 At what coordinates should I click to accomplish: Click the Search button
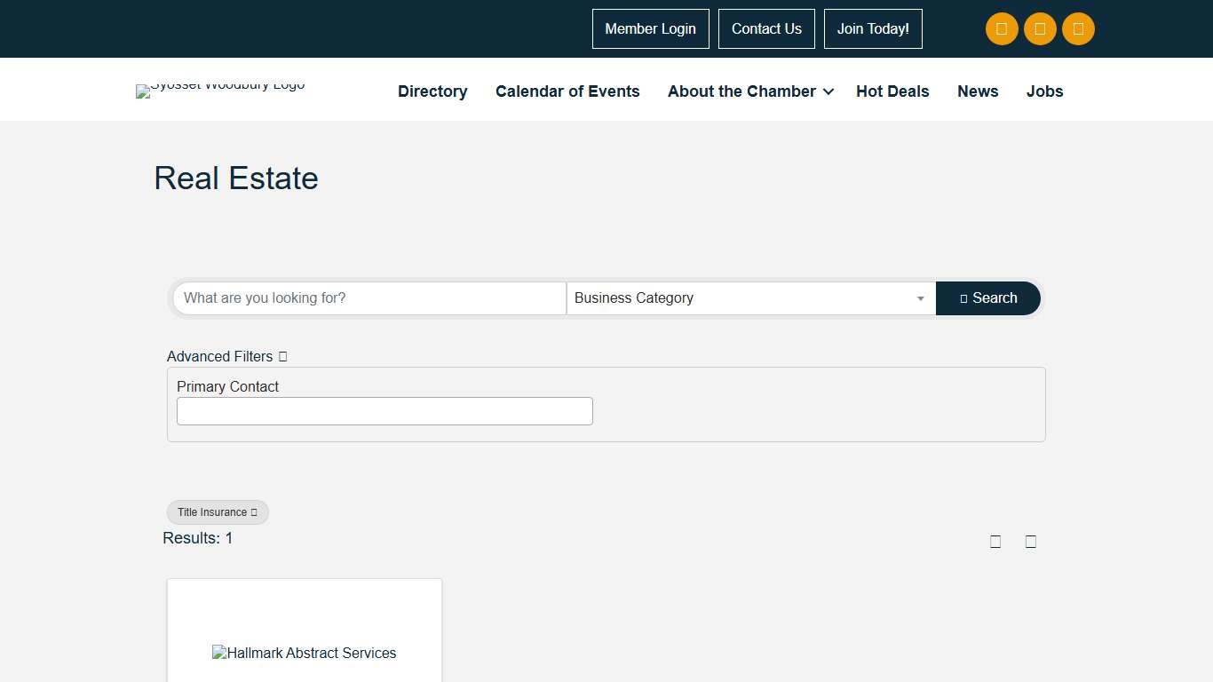[987, 298]
